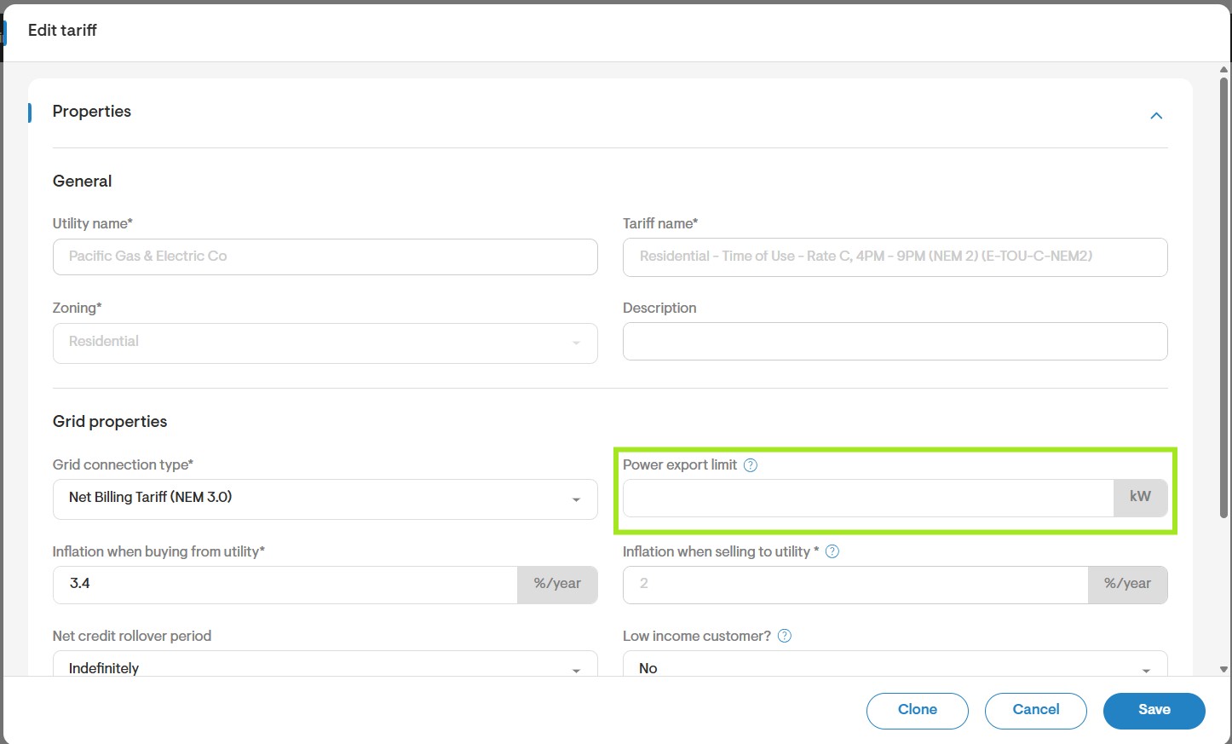Click the scrollbar down arrow
This screenshot has width=1232, height=744.
[x=1224, y=670]
